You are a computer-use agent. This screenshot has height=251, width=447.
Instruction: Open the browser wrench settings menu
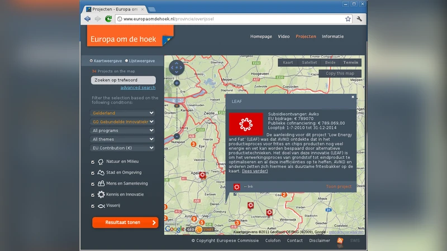pyautogui.click(x=359, y=18)
